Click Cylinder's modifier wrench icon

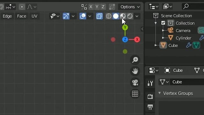click(202, 38)
